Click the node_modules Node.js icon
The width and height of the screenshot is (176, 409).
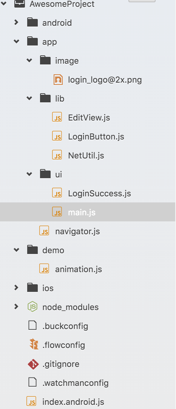tap(32, 307)
